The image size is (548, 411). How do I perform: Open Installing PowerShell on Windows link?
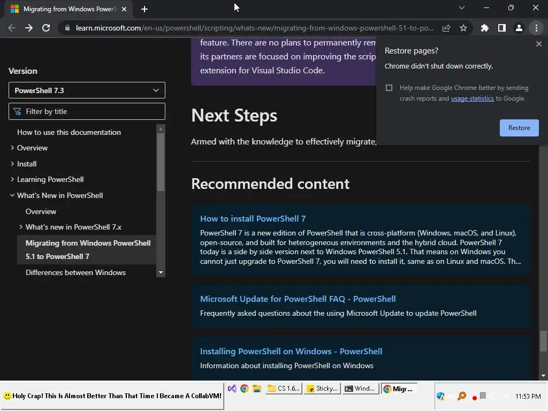point(291,352)
